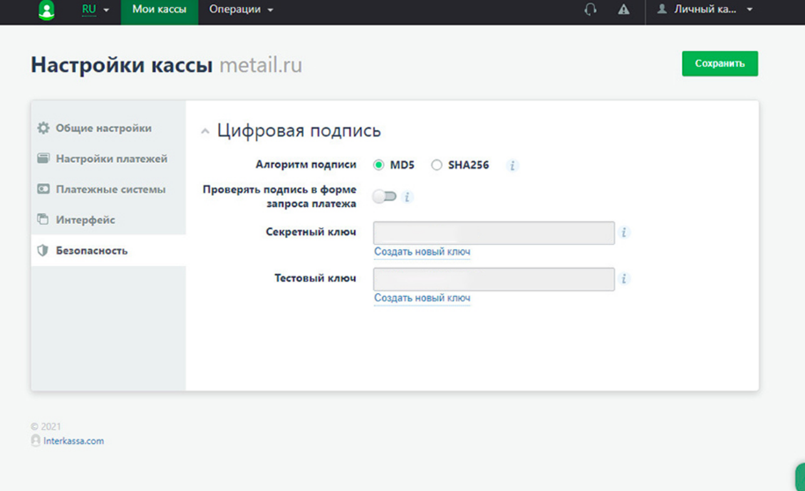Toggle Проверять подпись в форме запроса платежа
Screen dimensions: 805x491
pos(385,197)
